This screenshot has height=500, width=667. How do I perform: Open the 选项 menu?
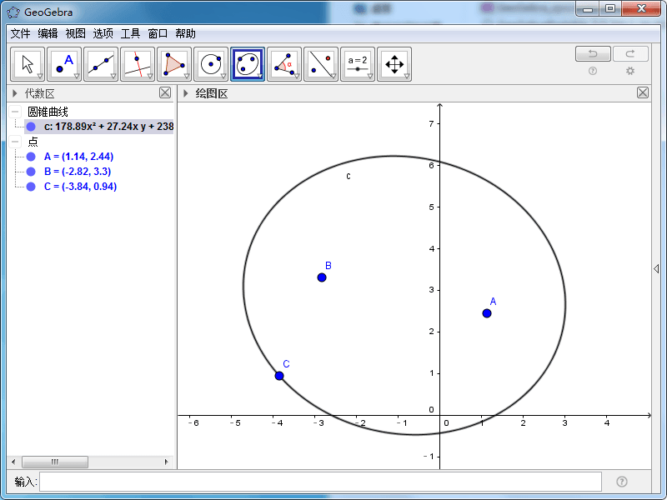(103, 33)
